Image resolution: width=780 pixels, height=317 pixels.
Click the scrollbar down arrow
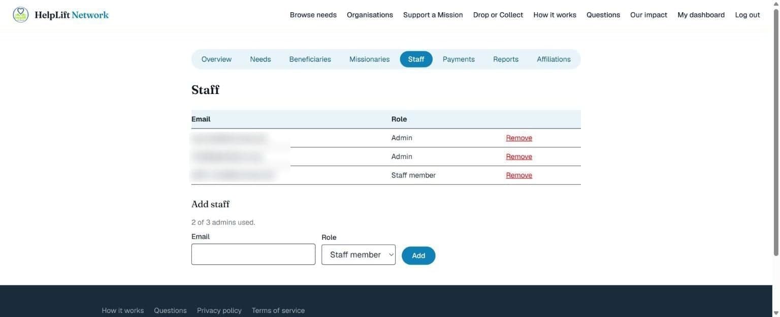[776, 313]
